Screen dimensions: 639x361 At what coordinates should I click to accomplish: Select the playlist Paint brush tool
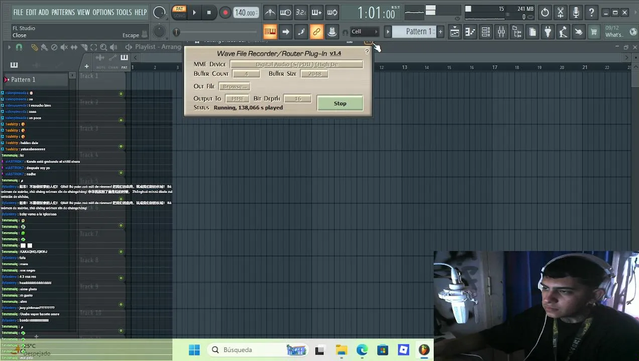[x=44, y=47]
